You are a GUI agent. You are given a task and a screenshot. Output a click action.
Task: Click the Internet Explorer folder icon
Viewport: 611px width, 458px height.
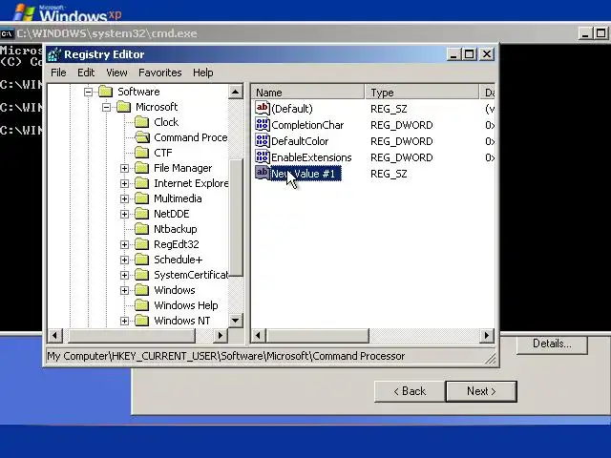[x=142, y=183]
